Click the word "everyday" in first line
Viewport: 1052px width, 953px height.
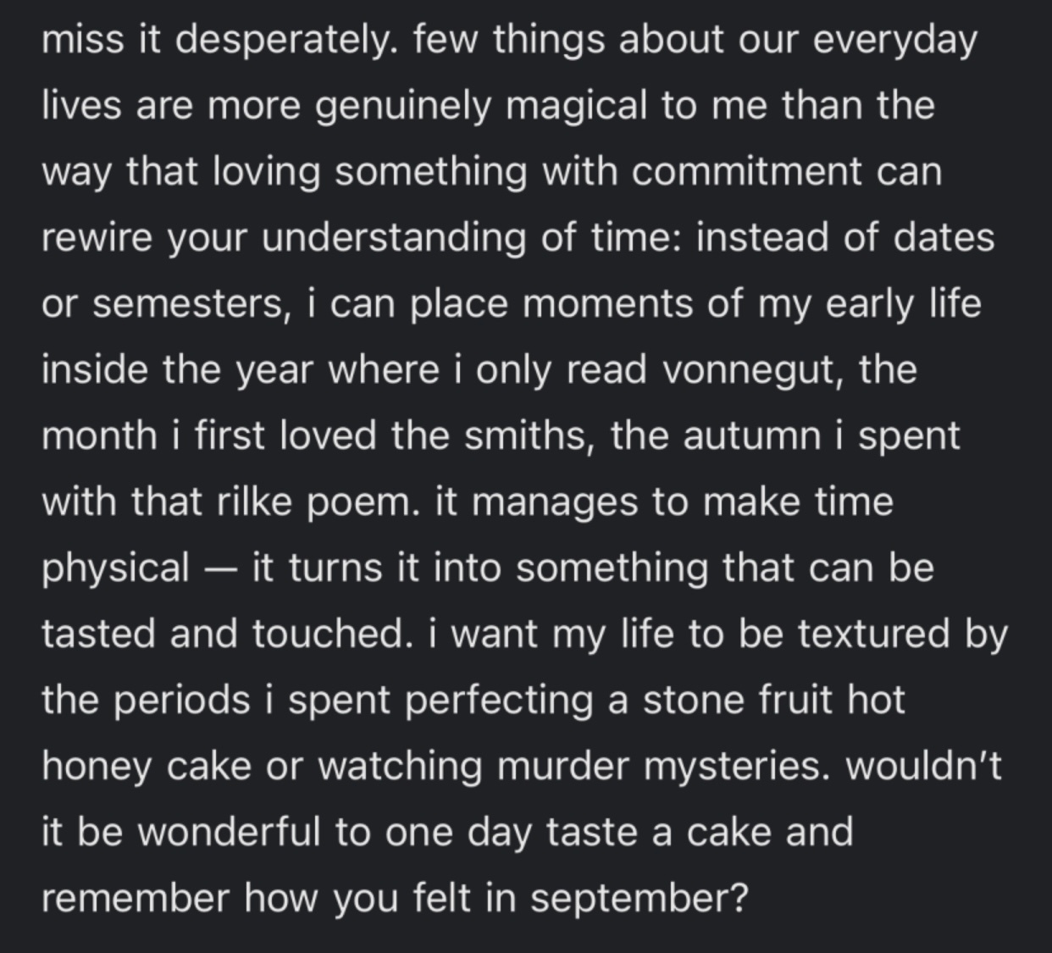click(894, 42)
